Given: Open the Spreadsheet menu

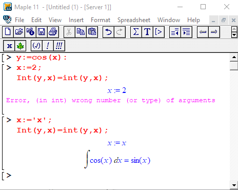Looking at the screenshot, I should pos(134,20).
